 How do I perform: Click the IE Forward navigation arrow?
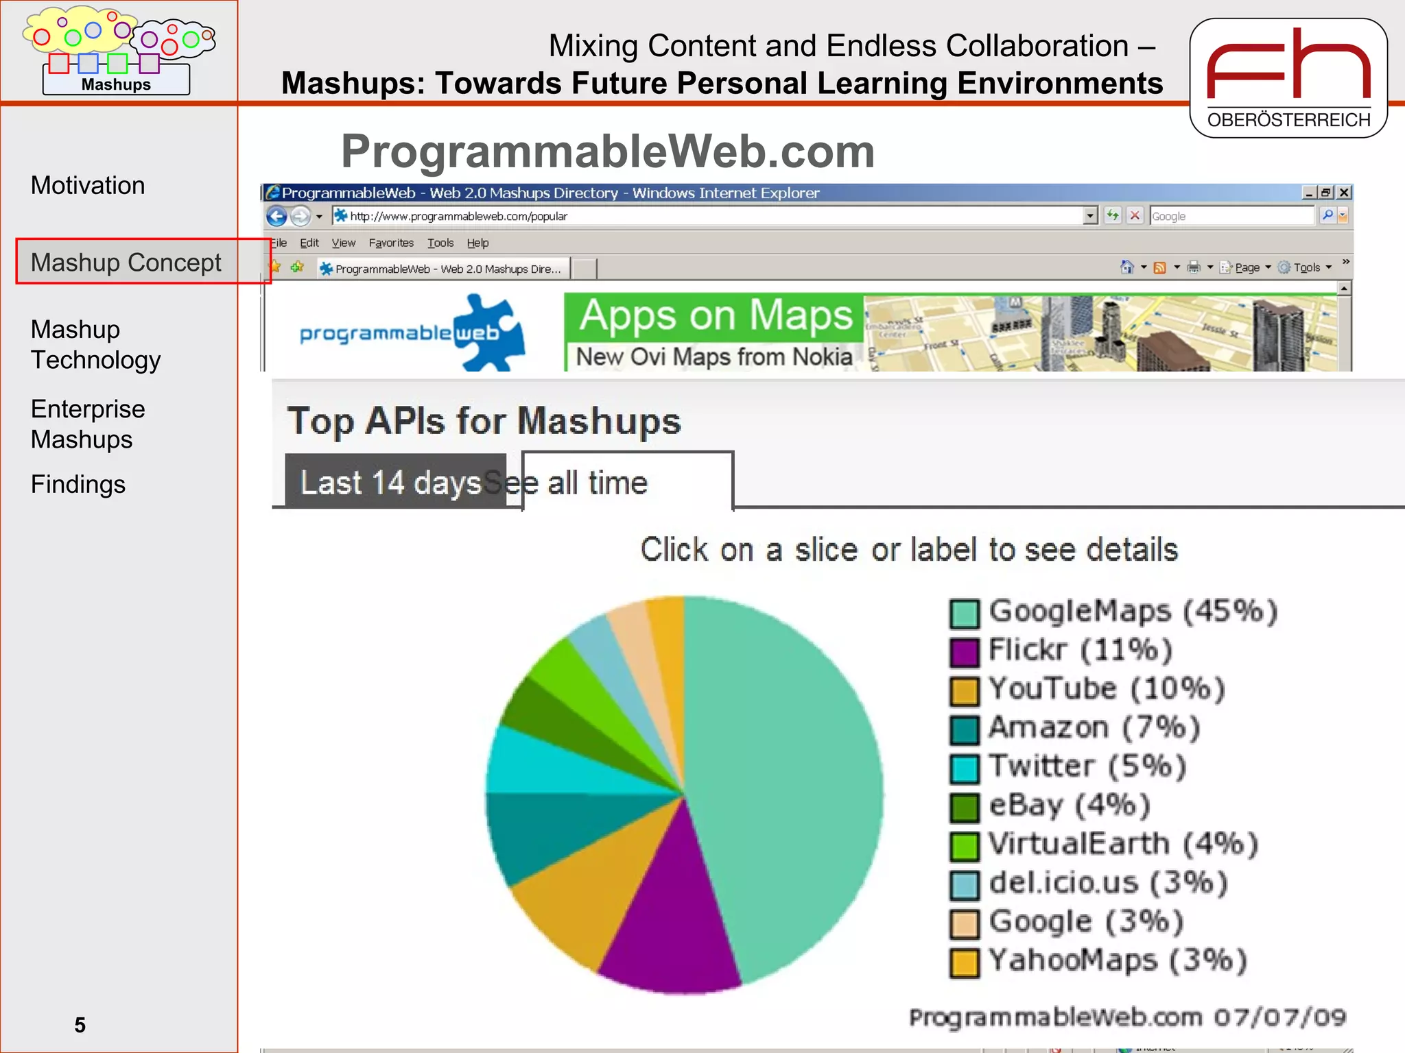300,217
